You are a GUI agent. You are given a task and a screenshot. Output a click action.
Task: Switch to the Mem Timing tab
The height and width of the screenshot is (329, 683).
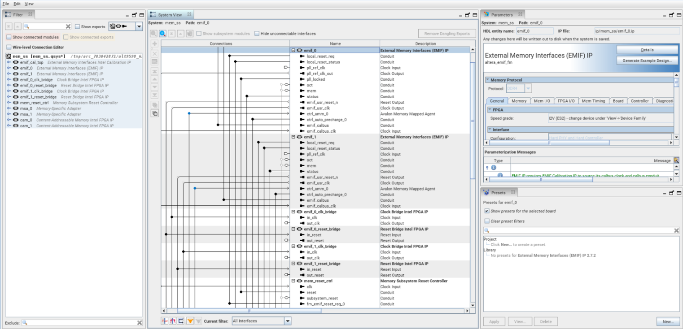point(593,101)
